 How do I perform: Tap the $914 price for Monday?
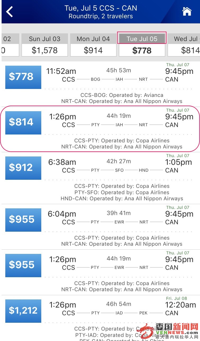click(x=93, y=51)
